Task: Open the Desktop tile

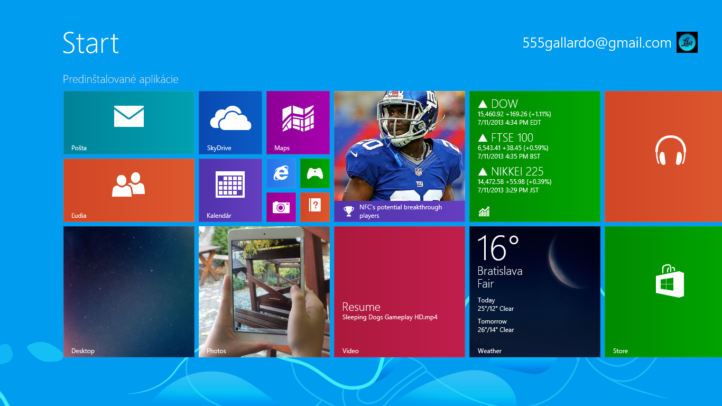Action: [x=129, y=292]
